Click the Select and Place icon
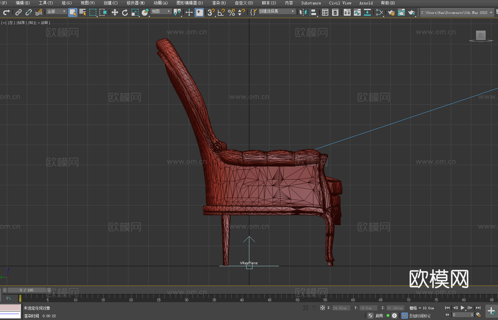The image size is (498, 320). click(x=145, y=12)
